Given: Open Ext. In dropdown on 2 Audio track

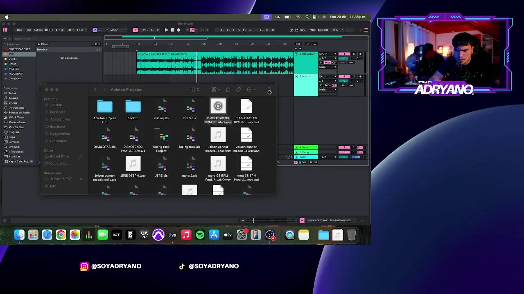Looking at the screenshot, I should (x=327, y=76).
